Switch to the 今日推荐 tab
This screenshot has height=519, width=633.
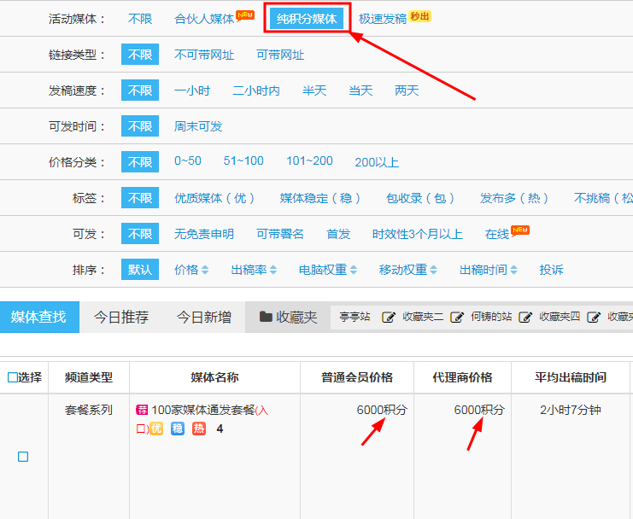tap(121, 318)
